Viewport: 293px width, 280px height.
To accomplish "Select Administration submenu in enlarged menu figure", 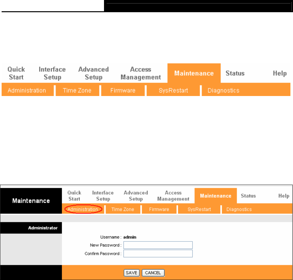I will coord(27,90).
